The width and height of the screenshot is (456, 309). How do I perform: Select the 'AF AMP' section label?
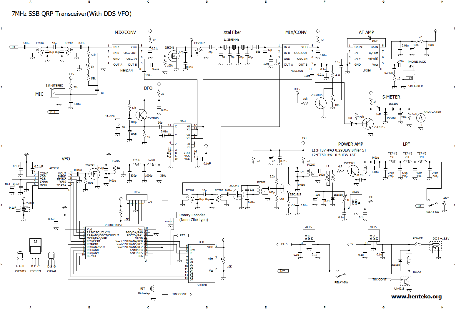(366, 32)
